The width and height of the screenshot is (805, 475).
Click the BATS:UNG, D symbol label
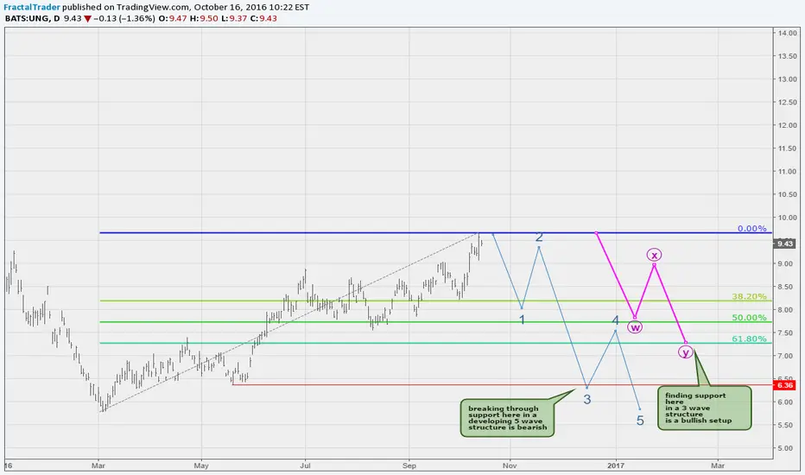32,18
